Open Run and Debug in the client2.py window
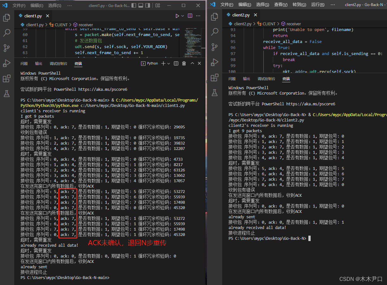This screenshot has width=387, height=285. click(215, 62)
